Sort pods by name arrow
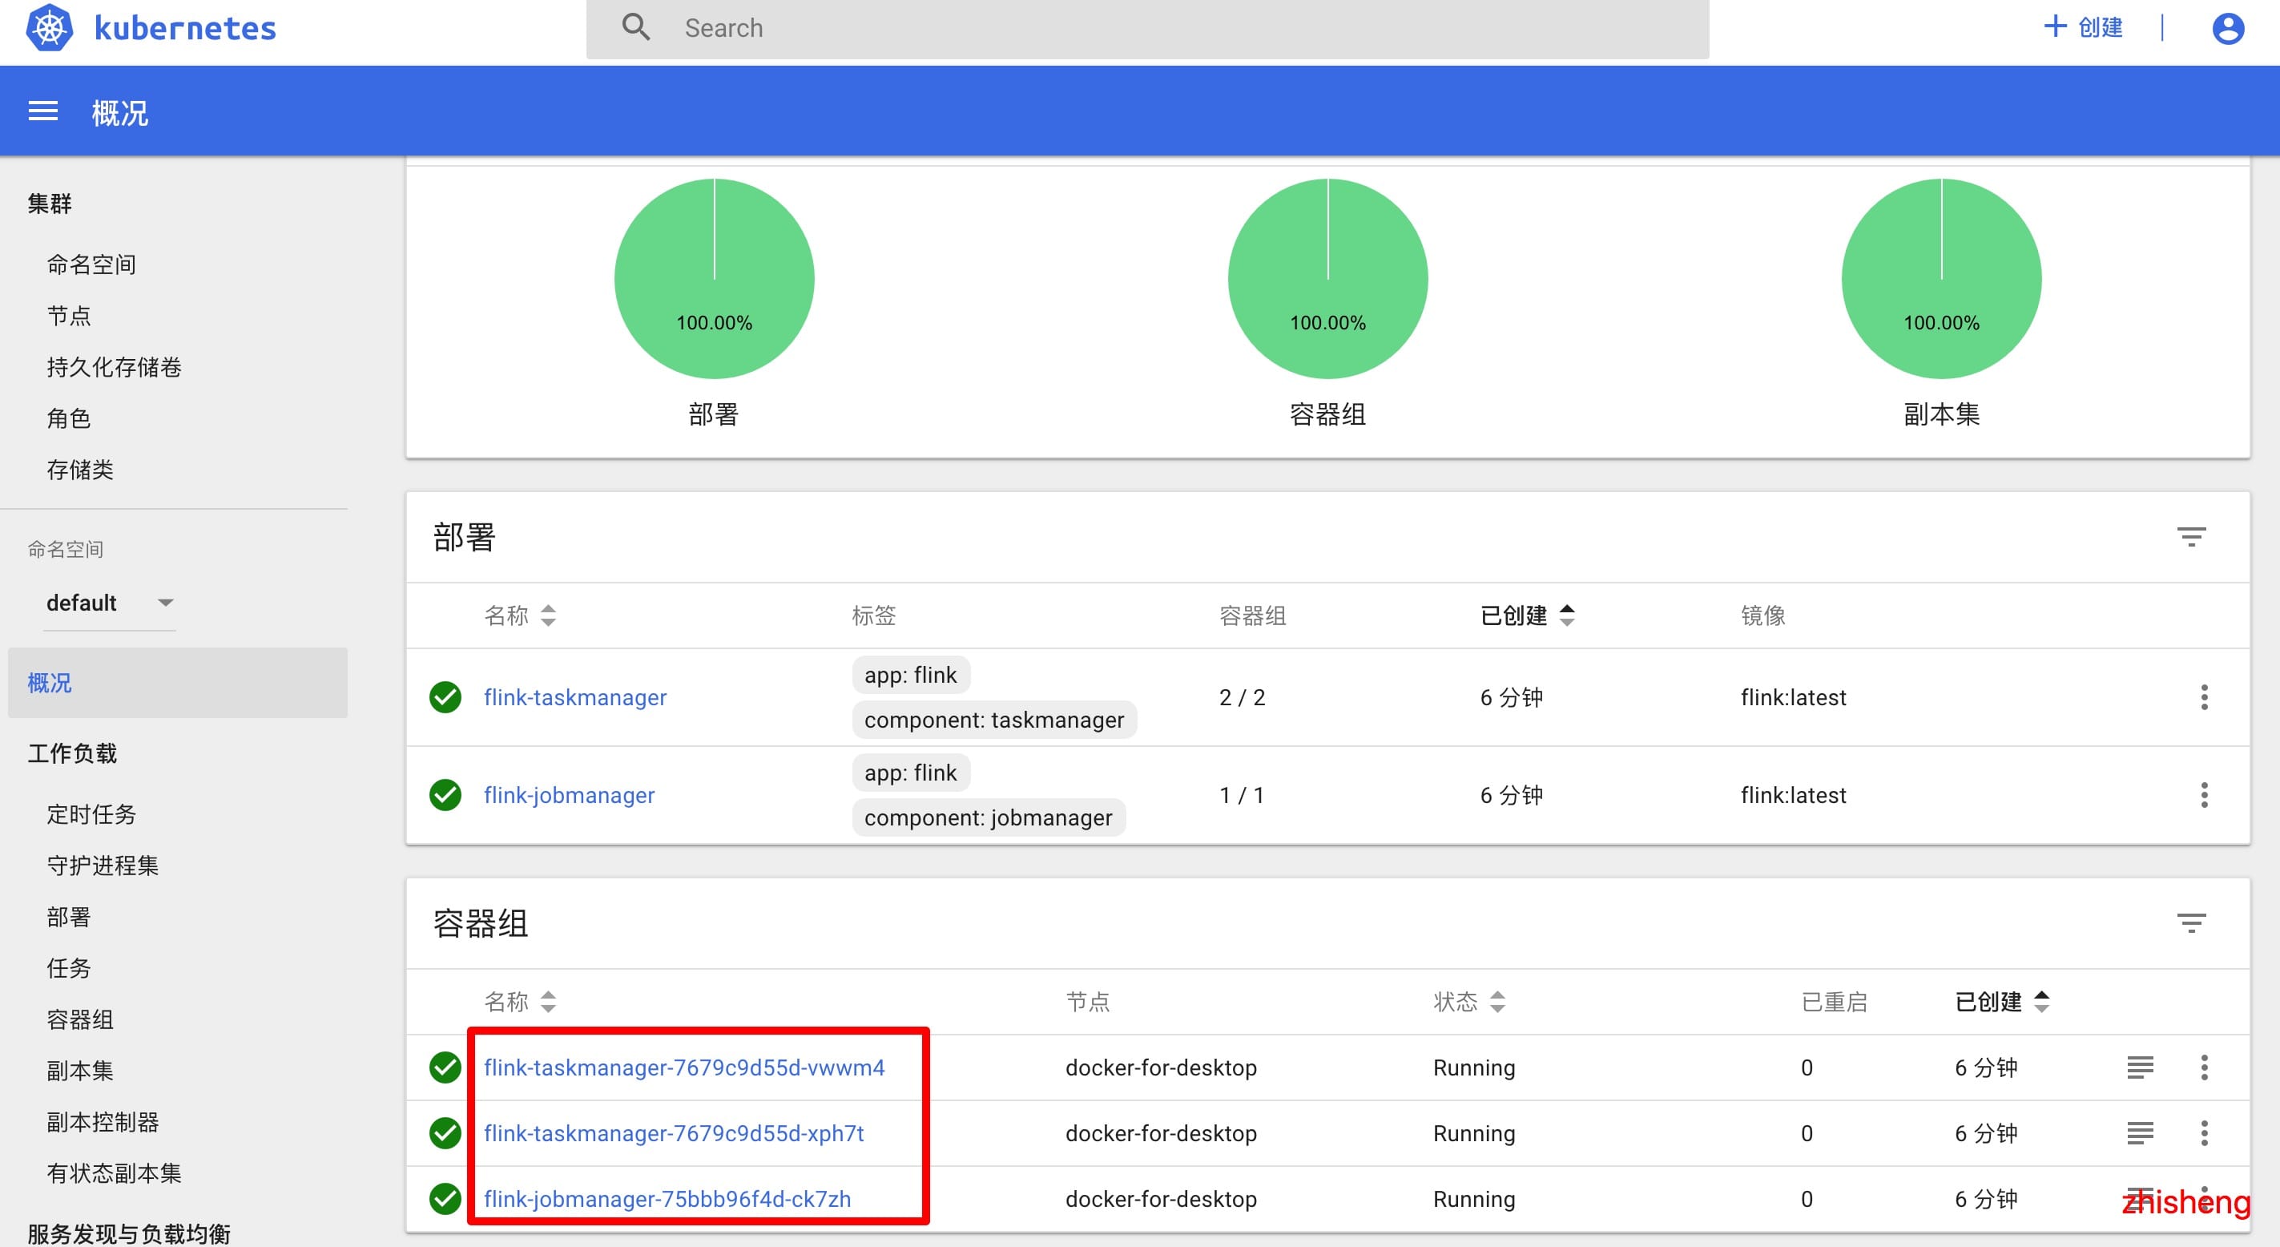 (x=548, y=1002)
